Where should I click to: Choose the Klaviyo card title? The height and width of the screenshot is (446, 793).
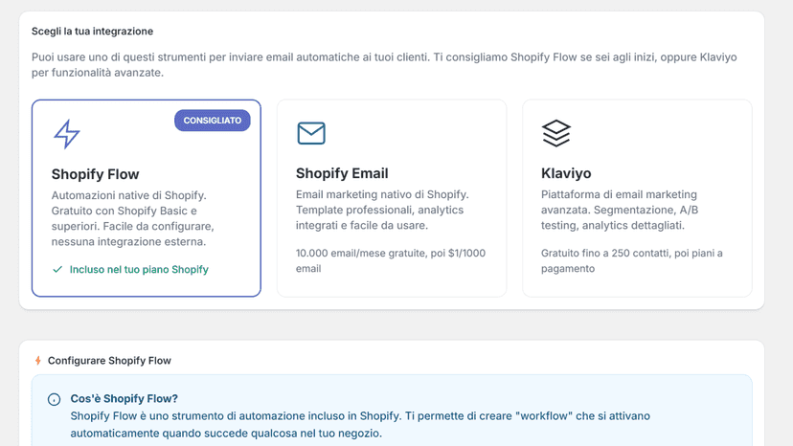(x=566, y=173)
